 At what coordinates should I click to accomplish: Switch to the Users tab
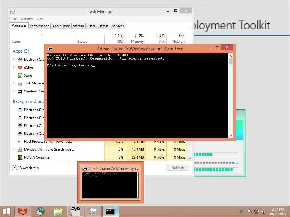click(x=91, y=26)
